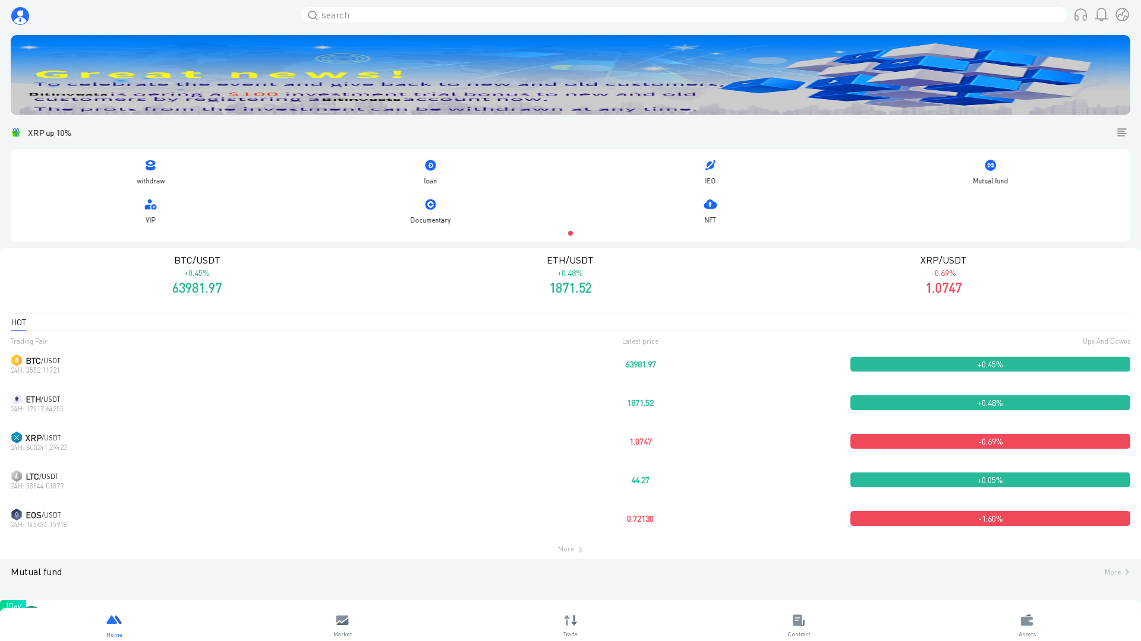
Task: Click the BTC coin icon in list
Action: point(17,360)
